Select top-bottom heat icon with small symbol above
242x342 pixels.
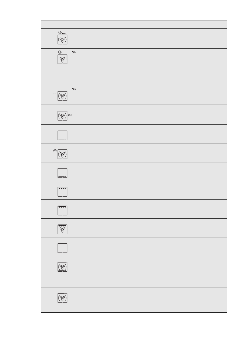[x=63, y=173]
